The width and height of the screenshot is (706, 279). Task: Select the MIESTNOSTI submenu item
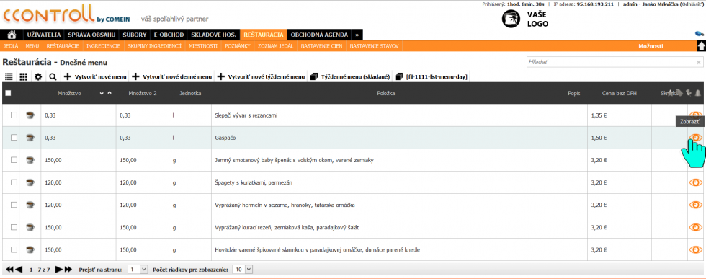[203, 46]
